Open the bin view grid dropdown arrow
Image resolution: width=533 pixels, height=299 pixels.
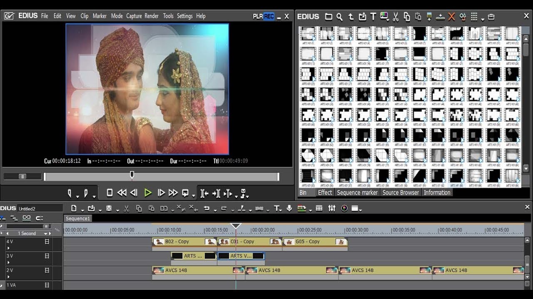483,19
